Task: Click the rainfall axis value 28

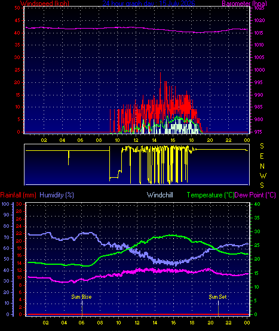Action: click(x=19, y=211)
